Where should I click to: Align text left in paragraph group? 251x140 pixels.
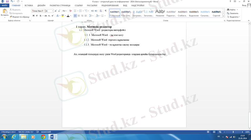coord(75,16)
